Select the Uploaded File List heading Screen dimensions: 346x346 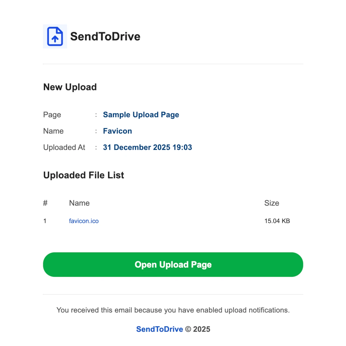84,175
